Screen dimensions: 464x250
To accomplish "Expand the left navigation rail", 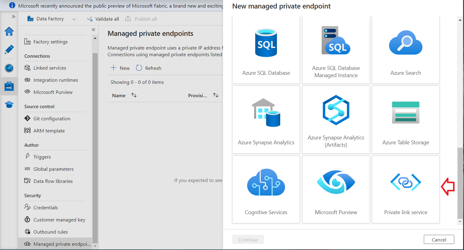I will coord(13,16).
